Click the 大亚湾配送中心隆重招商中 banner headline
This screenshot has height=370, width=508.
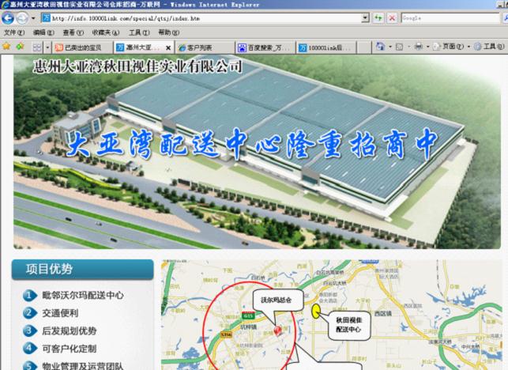click(x=252, y=143)
